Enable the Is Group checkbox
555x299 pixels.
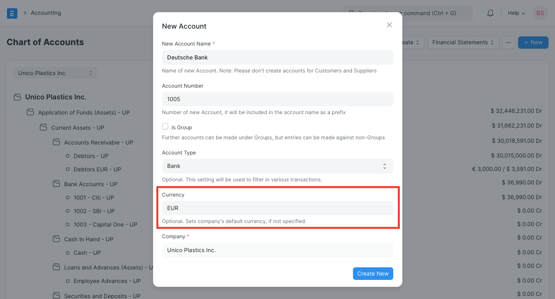165,126
